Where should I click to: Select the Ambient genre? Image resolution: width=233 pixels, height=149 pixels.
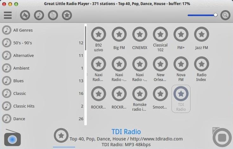point(42,68)
